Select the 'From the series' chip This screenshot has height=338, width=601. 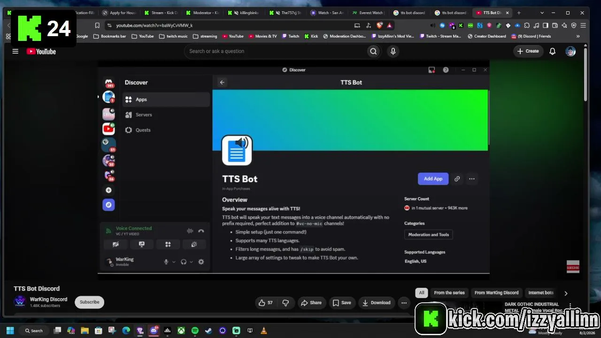pyautogui.click(x=449, y=293)
